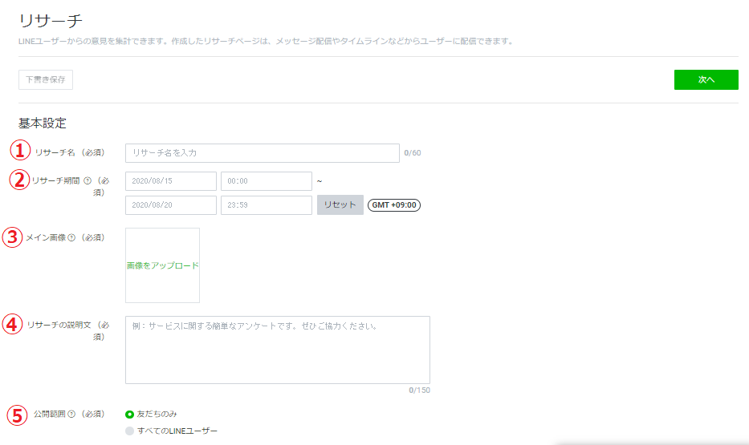Click the red circled number 1 marker
This screenshot has width=749, height=445.
(x=20, y=151)
